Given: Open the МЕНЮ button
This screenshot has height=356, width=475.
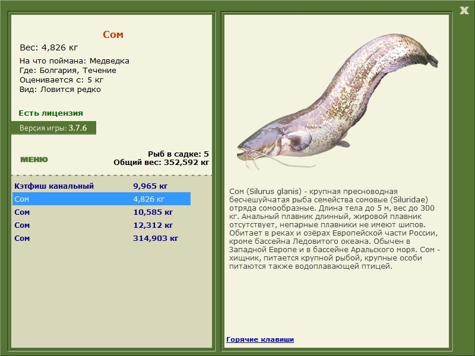Looking at the screenshot, I should click(34, 160).
